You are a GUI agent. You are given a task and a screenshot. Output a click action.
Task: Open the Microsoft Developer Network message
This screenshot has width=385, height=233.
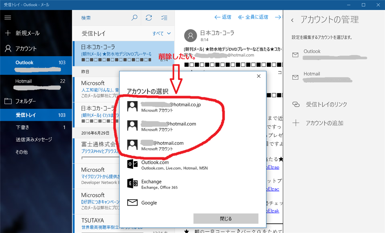(x=96, y=176)
